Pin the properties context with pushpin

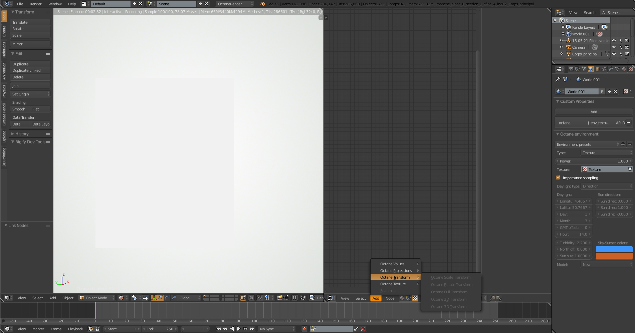click(x=558, y=79)
